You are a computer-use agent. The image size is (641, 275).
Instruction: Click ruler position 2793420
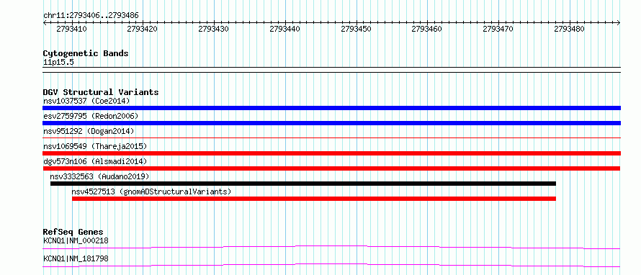pos(143,29)
